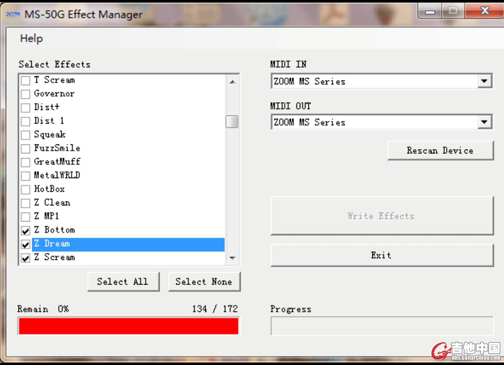The width and height of the screenshot is (504, 365).
Task: Open the MIDI OUT dropdown arrow
Action: pyautogui.click(x=485, y=122)
